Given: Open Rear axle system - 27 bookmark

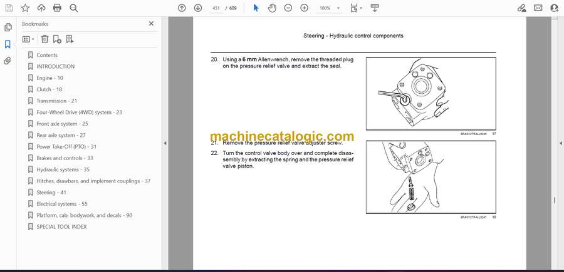Looking at the screenshot, I should tap(61, 135).
